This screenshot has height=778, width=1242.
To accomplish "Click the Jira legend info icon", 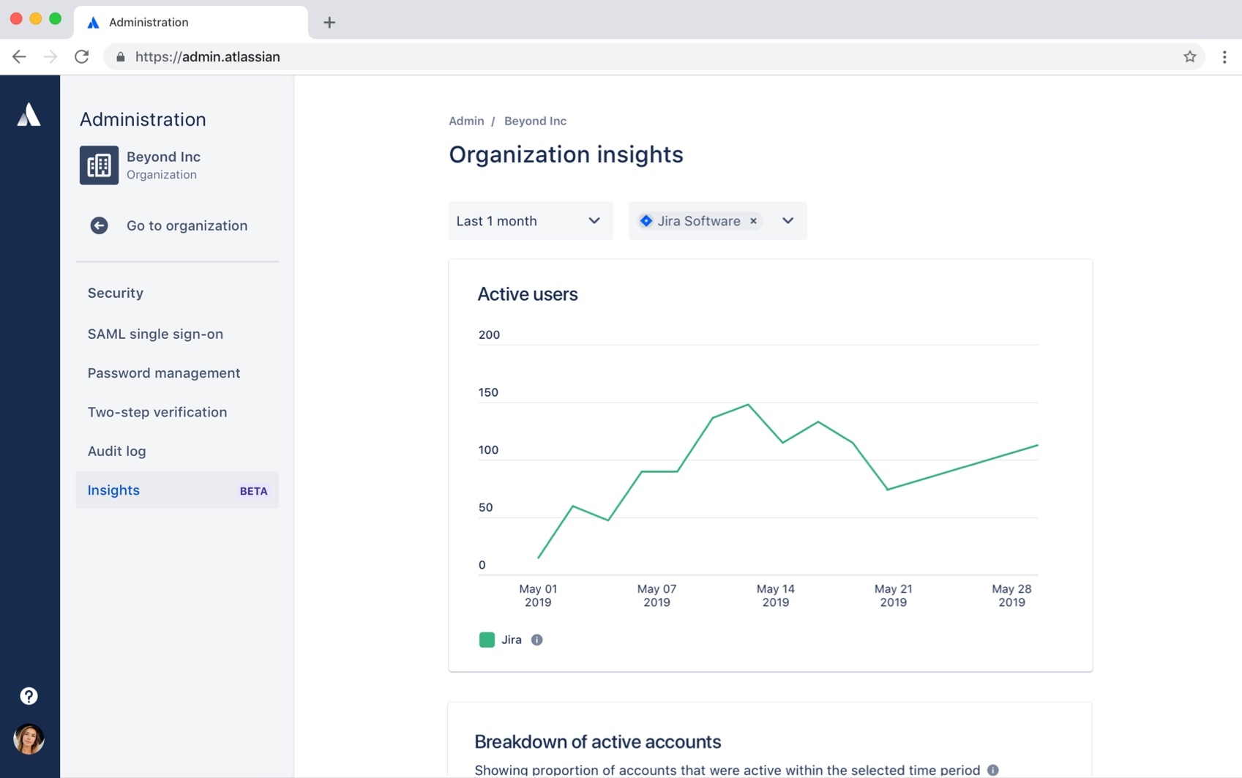I will point(538,640).
